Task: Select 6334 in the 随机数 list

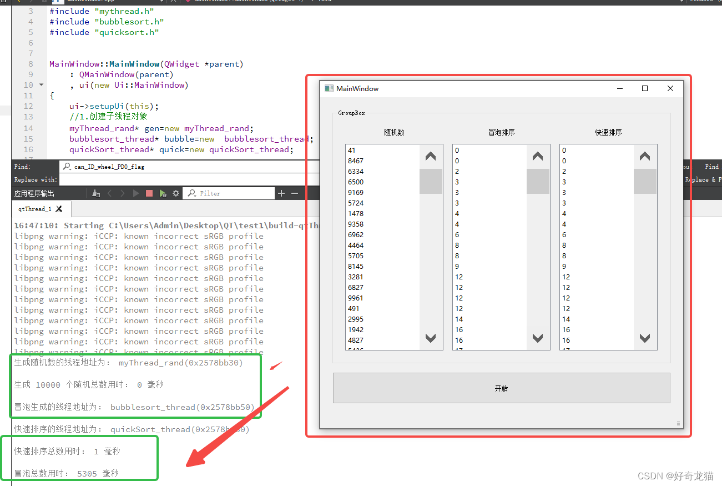Action: click(356, 171)
